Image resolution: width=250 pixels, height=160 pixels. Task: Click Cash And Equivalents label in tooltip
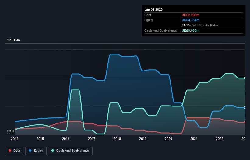(x=160, y=30)
